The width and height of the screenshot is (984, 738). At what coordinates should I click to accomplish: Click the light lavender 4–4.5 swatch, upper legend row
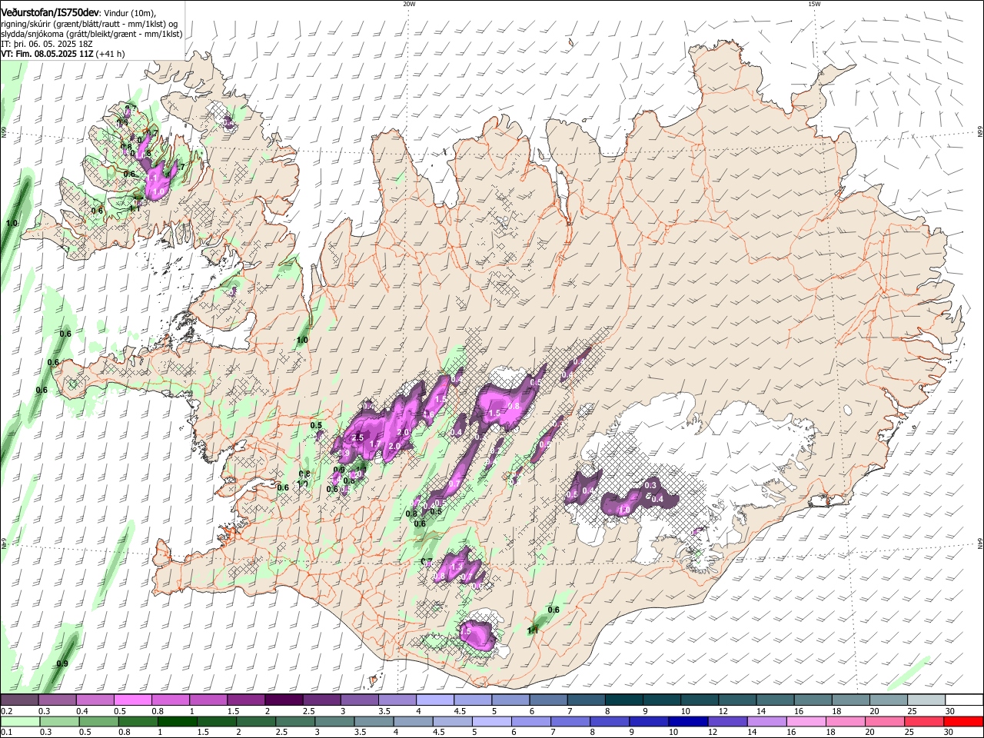[434, 700]
